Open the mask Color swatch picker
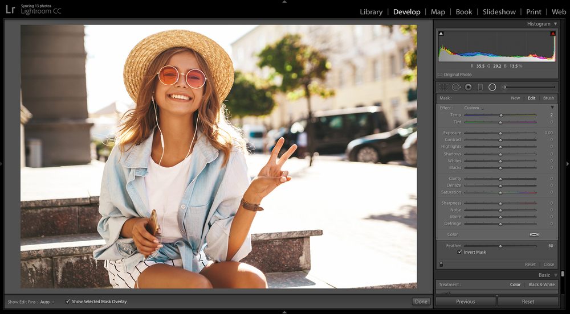Image resolution: width=570 pixels, height=314 pixels. (x=534, y=234)
